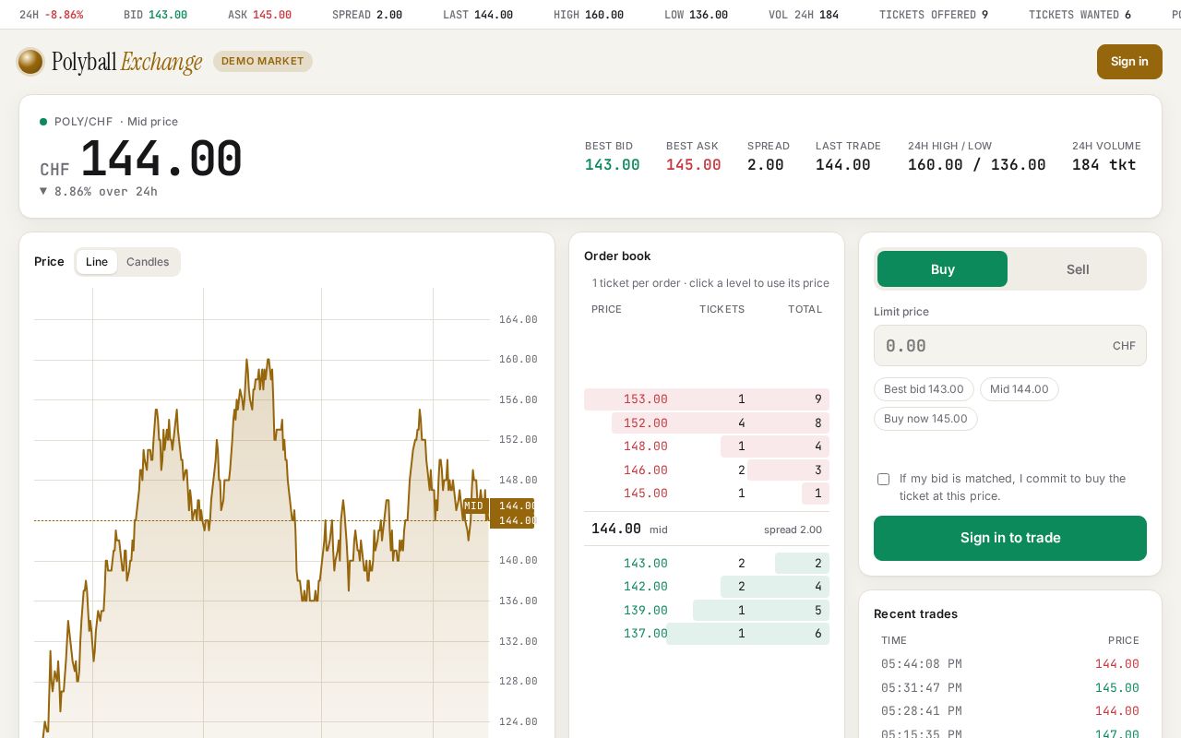Select the 153.00 ask level

707,399
